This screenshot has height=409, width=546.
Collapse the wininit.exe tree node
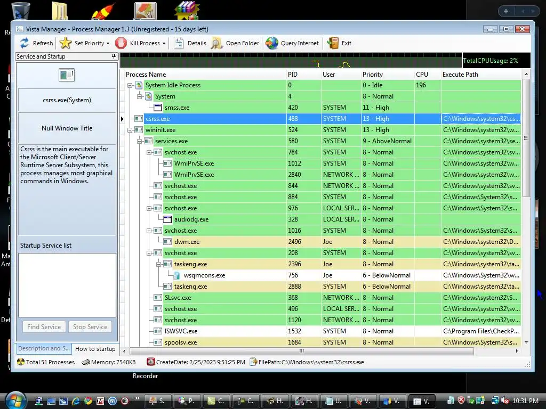130,130
